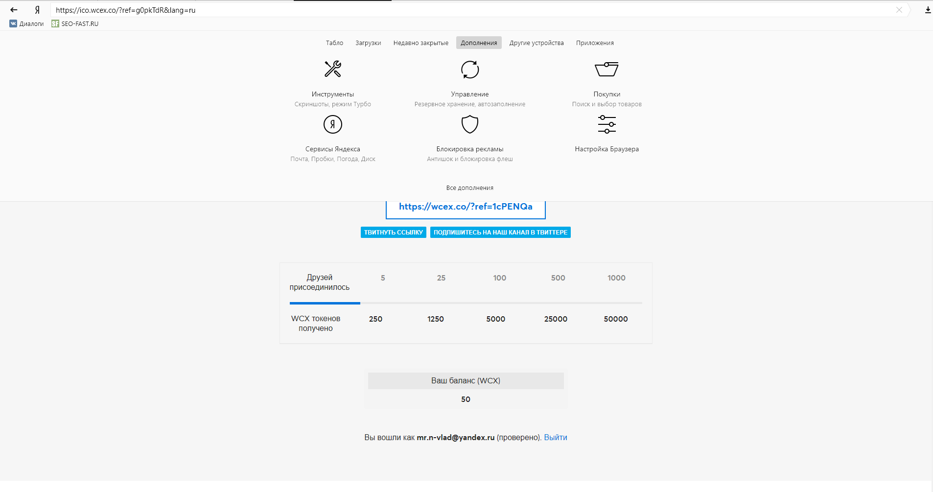Click the 25000 tokens value

(x=556, y=319)
